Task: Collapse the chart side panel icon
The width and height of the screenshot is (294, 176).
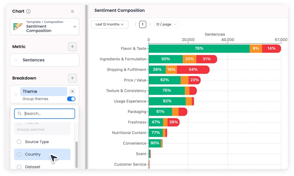Action: tap(73, 11)
